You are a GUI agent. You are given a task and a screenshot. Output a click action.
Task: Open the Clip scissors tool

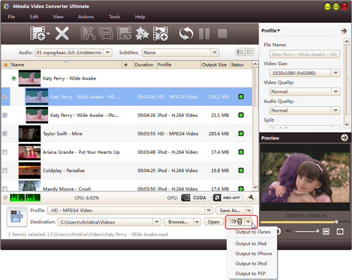click(88, 34)
